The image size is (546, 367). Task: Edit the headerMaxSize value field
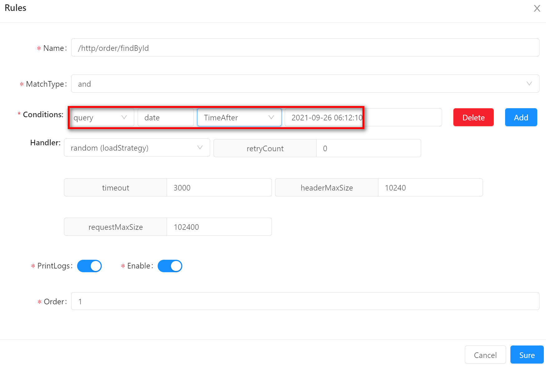pyautogui.click(x=430, y=188)
